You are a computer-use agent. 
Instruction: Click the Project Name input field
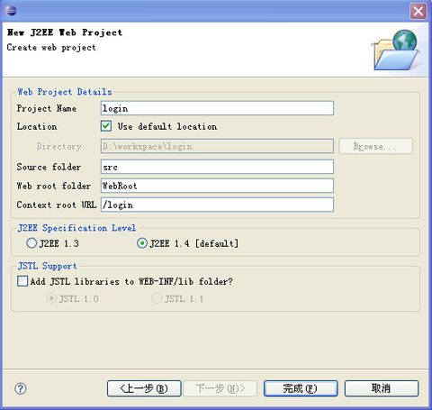click(217, 108)
